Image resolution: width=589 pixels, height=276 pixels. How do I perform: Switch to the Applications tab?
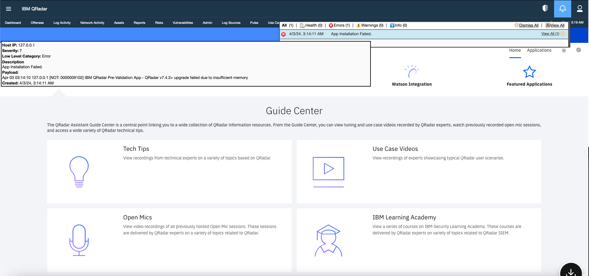click(539, 50)
